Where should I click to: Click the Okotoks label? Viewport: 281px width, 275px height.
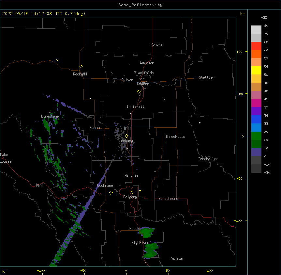pos(134,229)
